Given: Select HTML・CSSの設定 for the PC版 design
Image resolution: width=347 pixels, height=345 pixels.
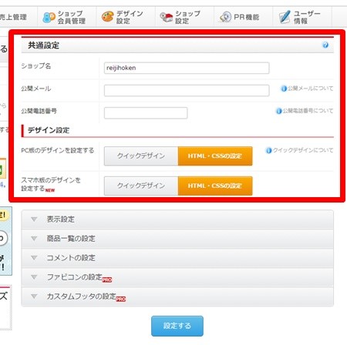Looking at the screenshot, I should 215,156.
